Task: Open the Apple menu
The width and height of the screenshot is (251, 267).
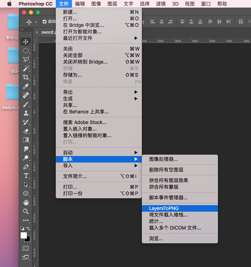Action: pos(10,3)
